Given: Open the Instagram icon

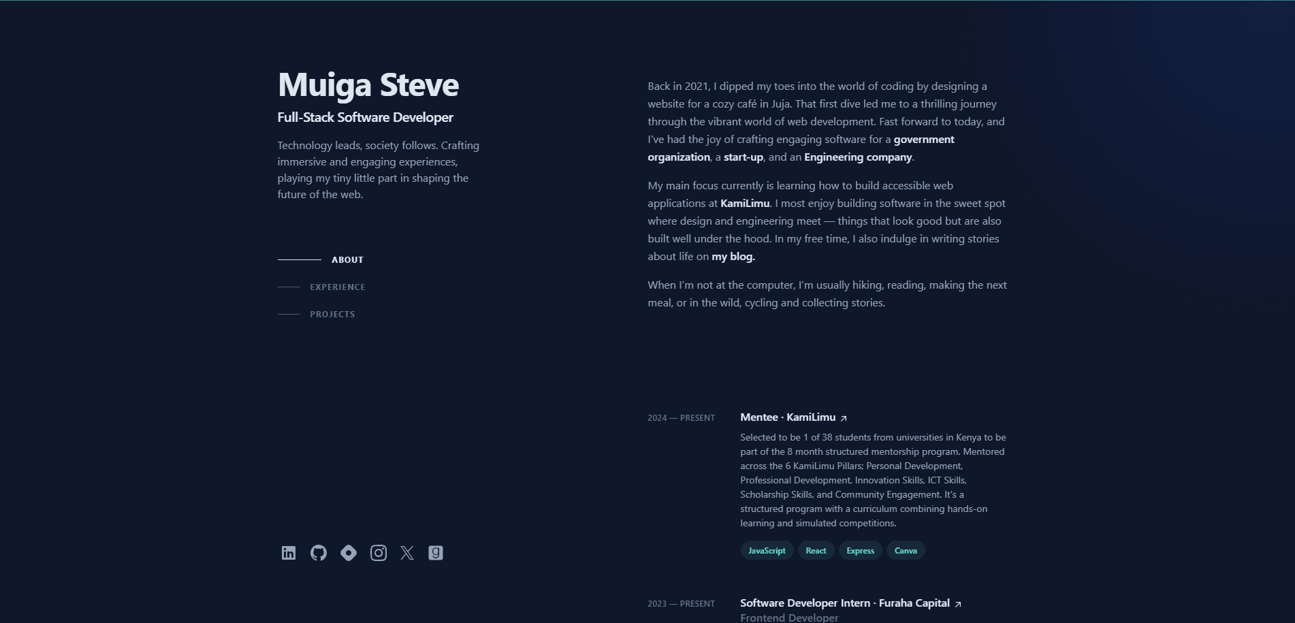Looking at the screenshot, I should pos(378,553).
